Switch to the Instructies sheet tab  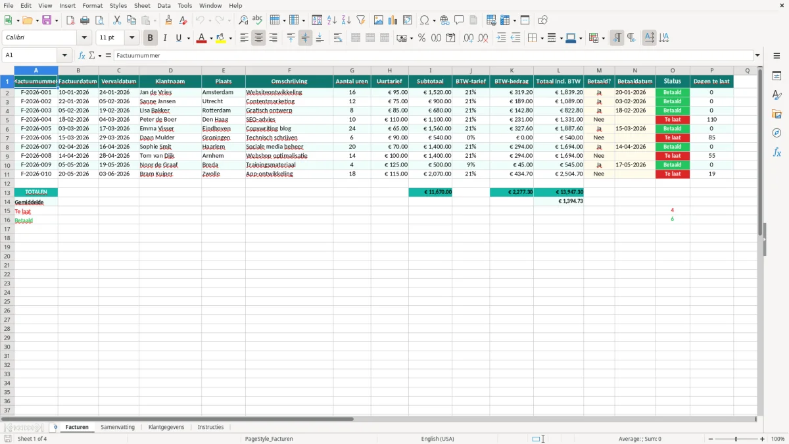211,427
